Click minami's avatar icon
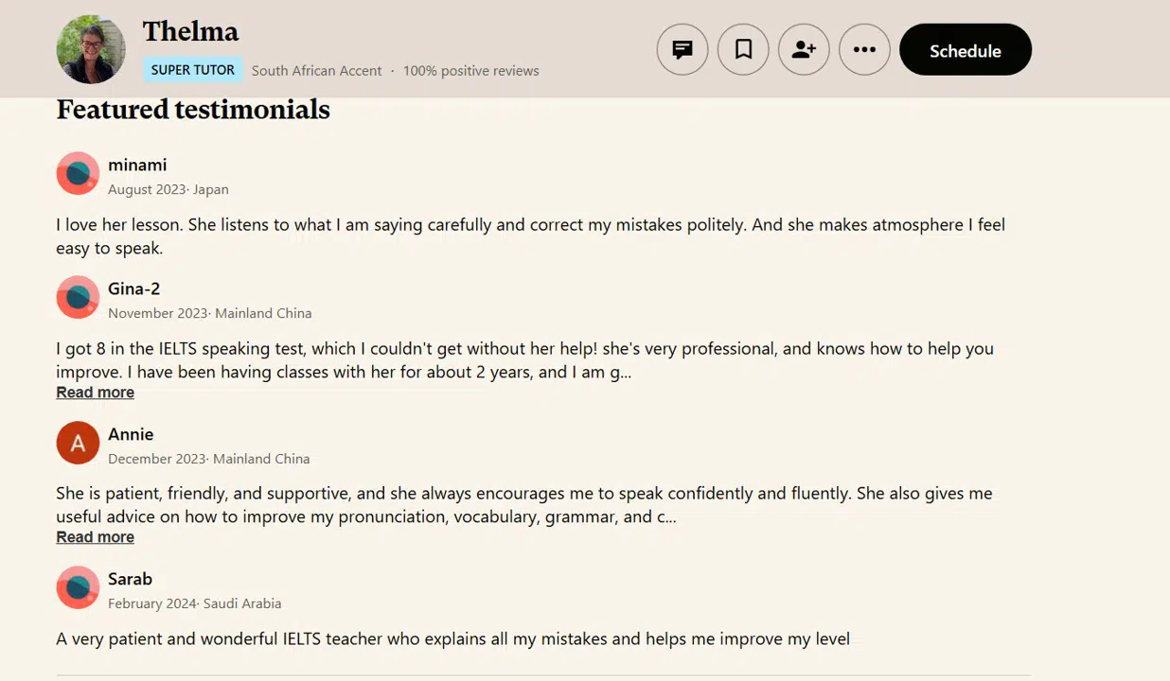 pos(78,173)
